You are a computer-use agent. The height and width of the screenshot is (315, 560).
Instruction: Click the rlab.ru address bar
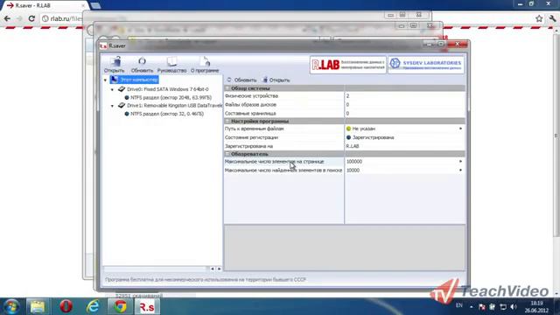click(x=66, y=18)
